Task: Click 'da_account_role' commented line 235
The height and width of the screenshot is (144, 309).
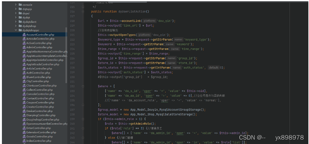Action: click(x=163, y=100)
